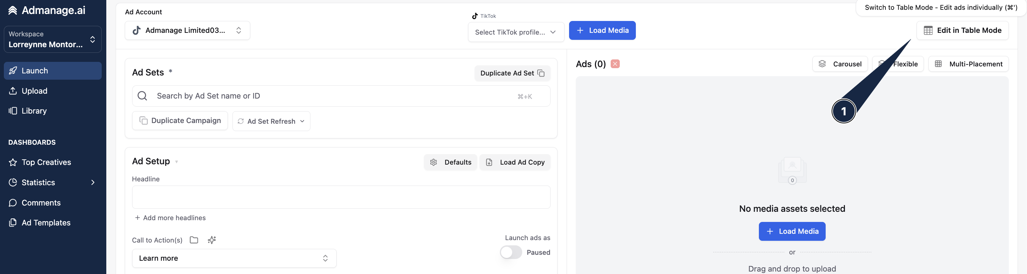Click the Ads (0) heading

point(591,64)
